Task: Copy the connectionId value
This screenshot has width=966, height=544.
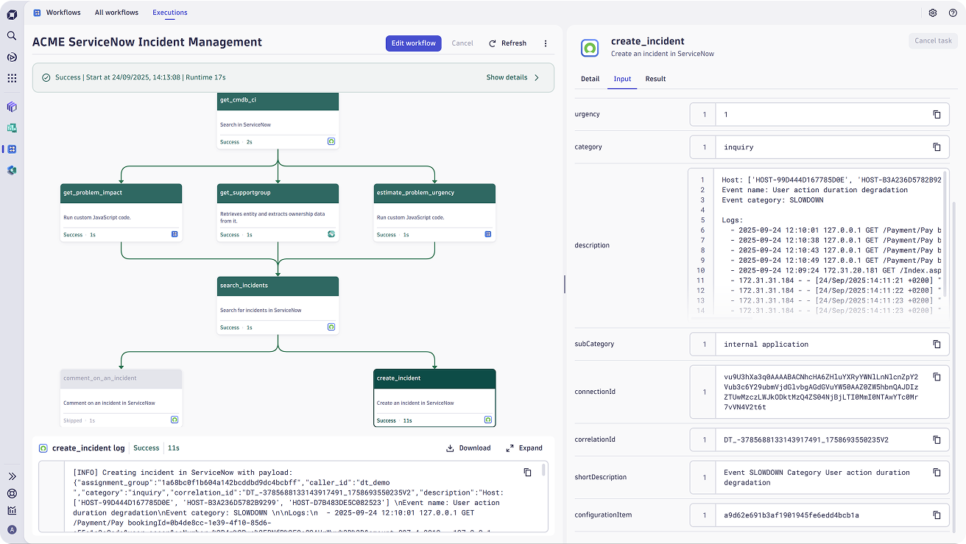Action: pos(937,377)
